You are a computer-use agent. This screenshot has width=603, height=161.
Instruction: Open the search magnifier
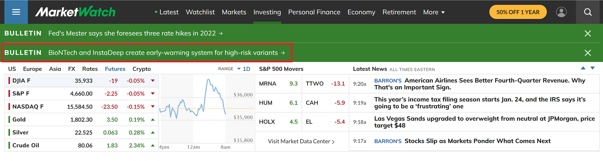[x=588, y=12]
